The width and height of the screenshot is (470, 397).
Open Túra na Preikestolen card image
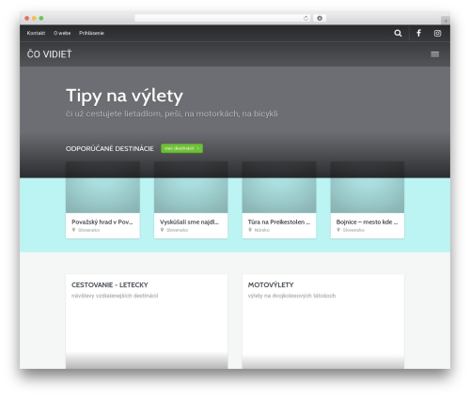click(x=279, y=187)
